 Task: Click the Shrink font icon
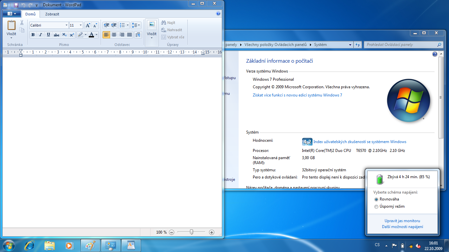[x=95, y=25]
